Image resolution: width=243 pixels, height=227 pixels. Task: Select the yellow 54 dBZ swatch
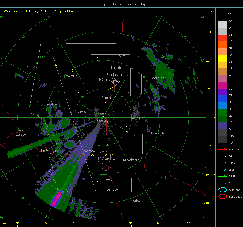pyautogui.click(x=222, y=58)
